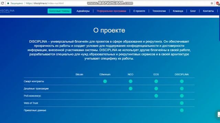220x123 pixels.
Task: Click the О проекте page heading
Action: click(109, 30)
